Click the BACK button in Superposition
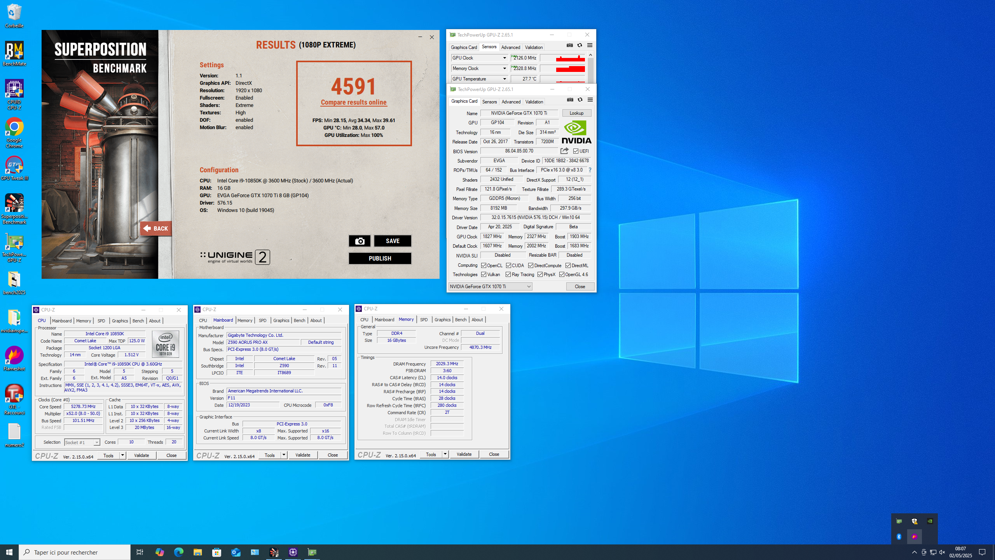 [x=156, y=229]
